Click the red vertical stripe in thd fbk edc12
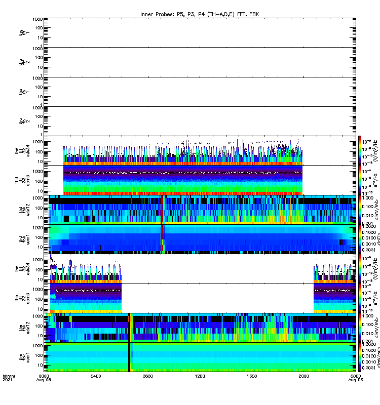380x405 pixels. (x=162, y=210)
